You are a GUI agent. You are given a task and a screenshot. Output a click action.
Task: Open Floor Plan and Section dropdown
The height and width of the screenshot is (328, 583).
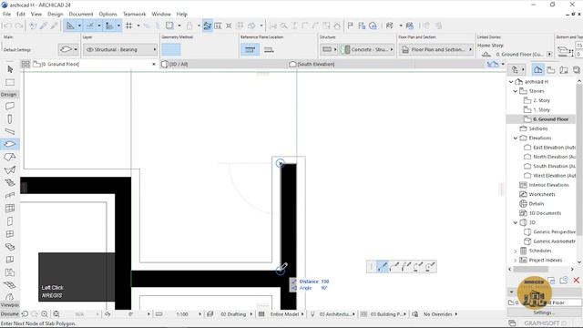tap(435, 49)
